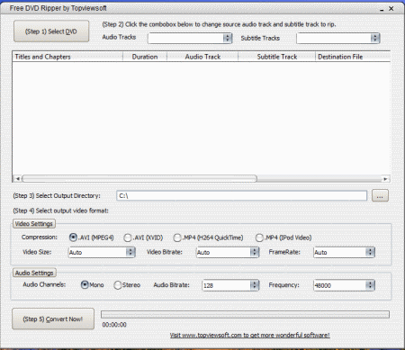Click the output directory text field

point(241,196)
